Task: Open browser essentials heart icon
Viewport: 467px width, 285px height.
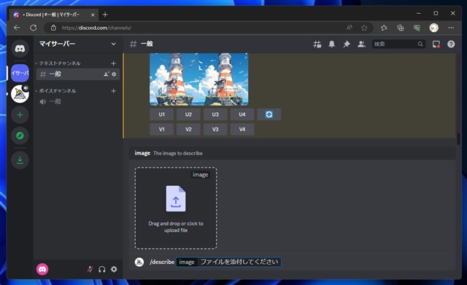Action: click(x=417, y=28)
